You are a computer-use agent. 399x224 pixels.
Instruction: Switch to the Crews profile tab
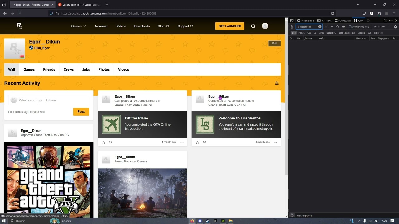click(x=69, y=70)
